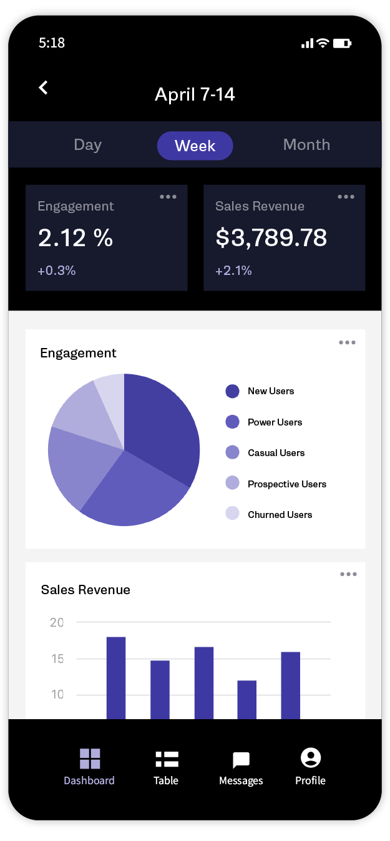Select the New Users legend label

pos(271,391)
